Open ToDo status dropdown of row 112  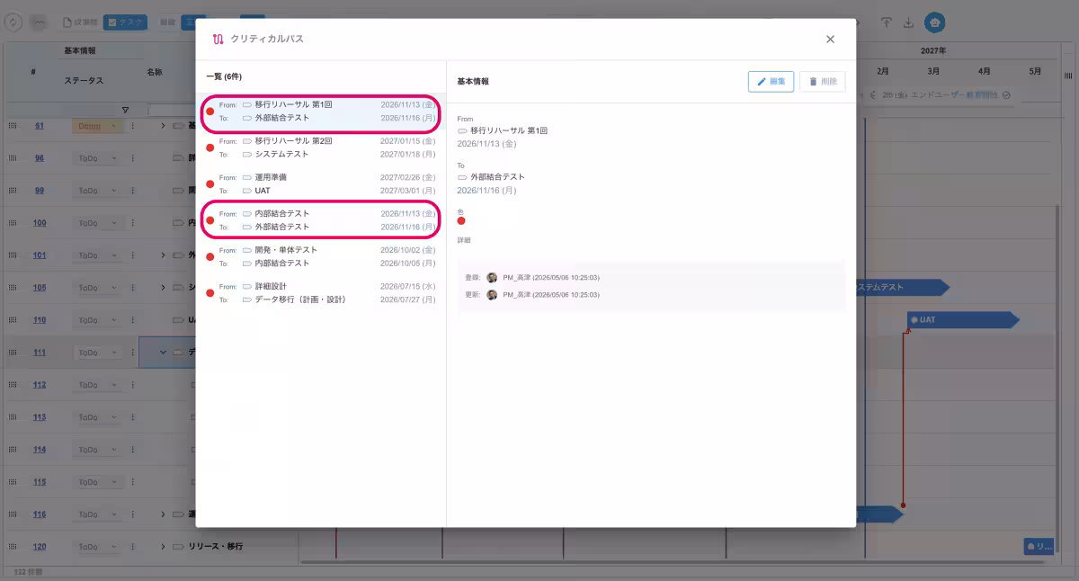pyautogui.click(x=96, y=385)
